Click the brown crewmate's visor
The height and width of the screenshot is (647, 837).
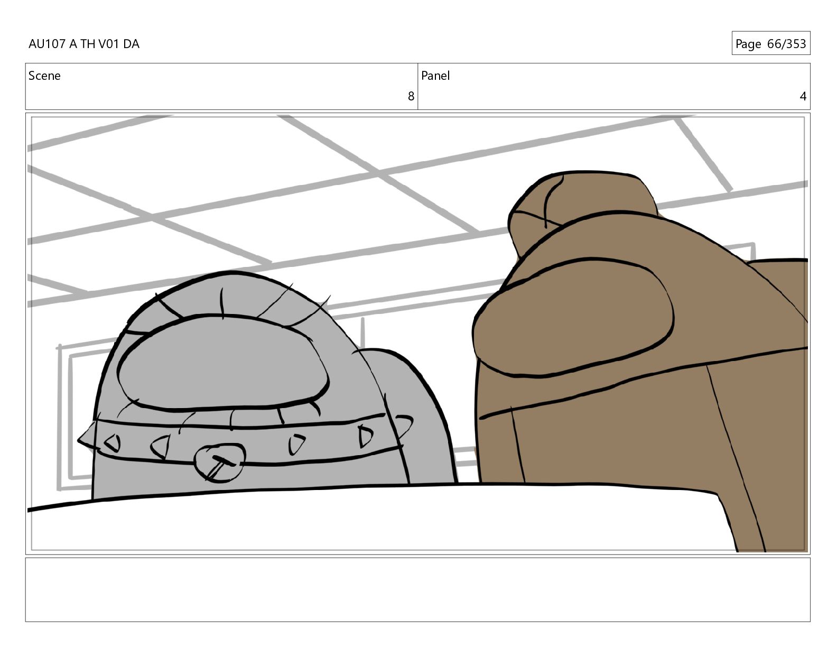(573, 317)
